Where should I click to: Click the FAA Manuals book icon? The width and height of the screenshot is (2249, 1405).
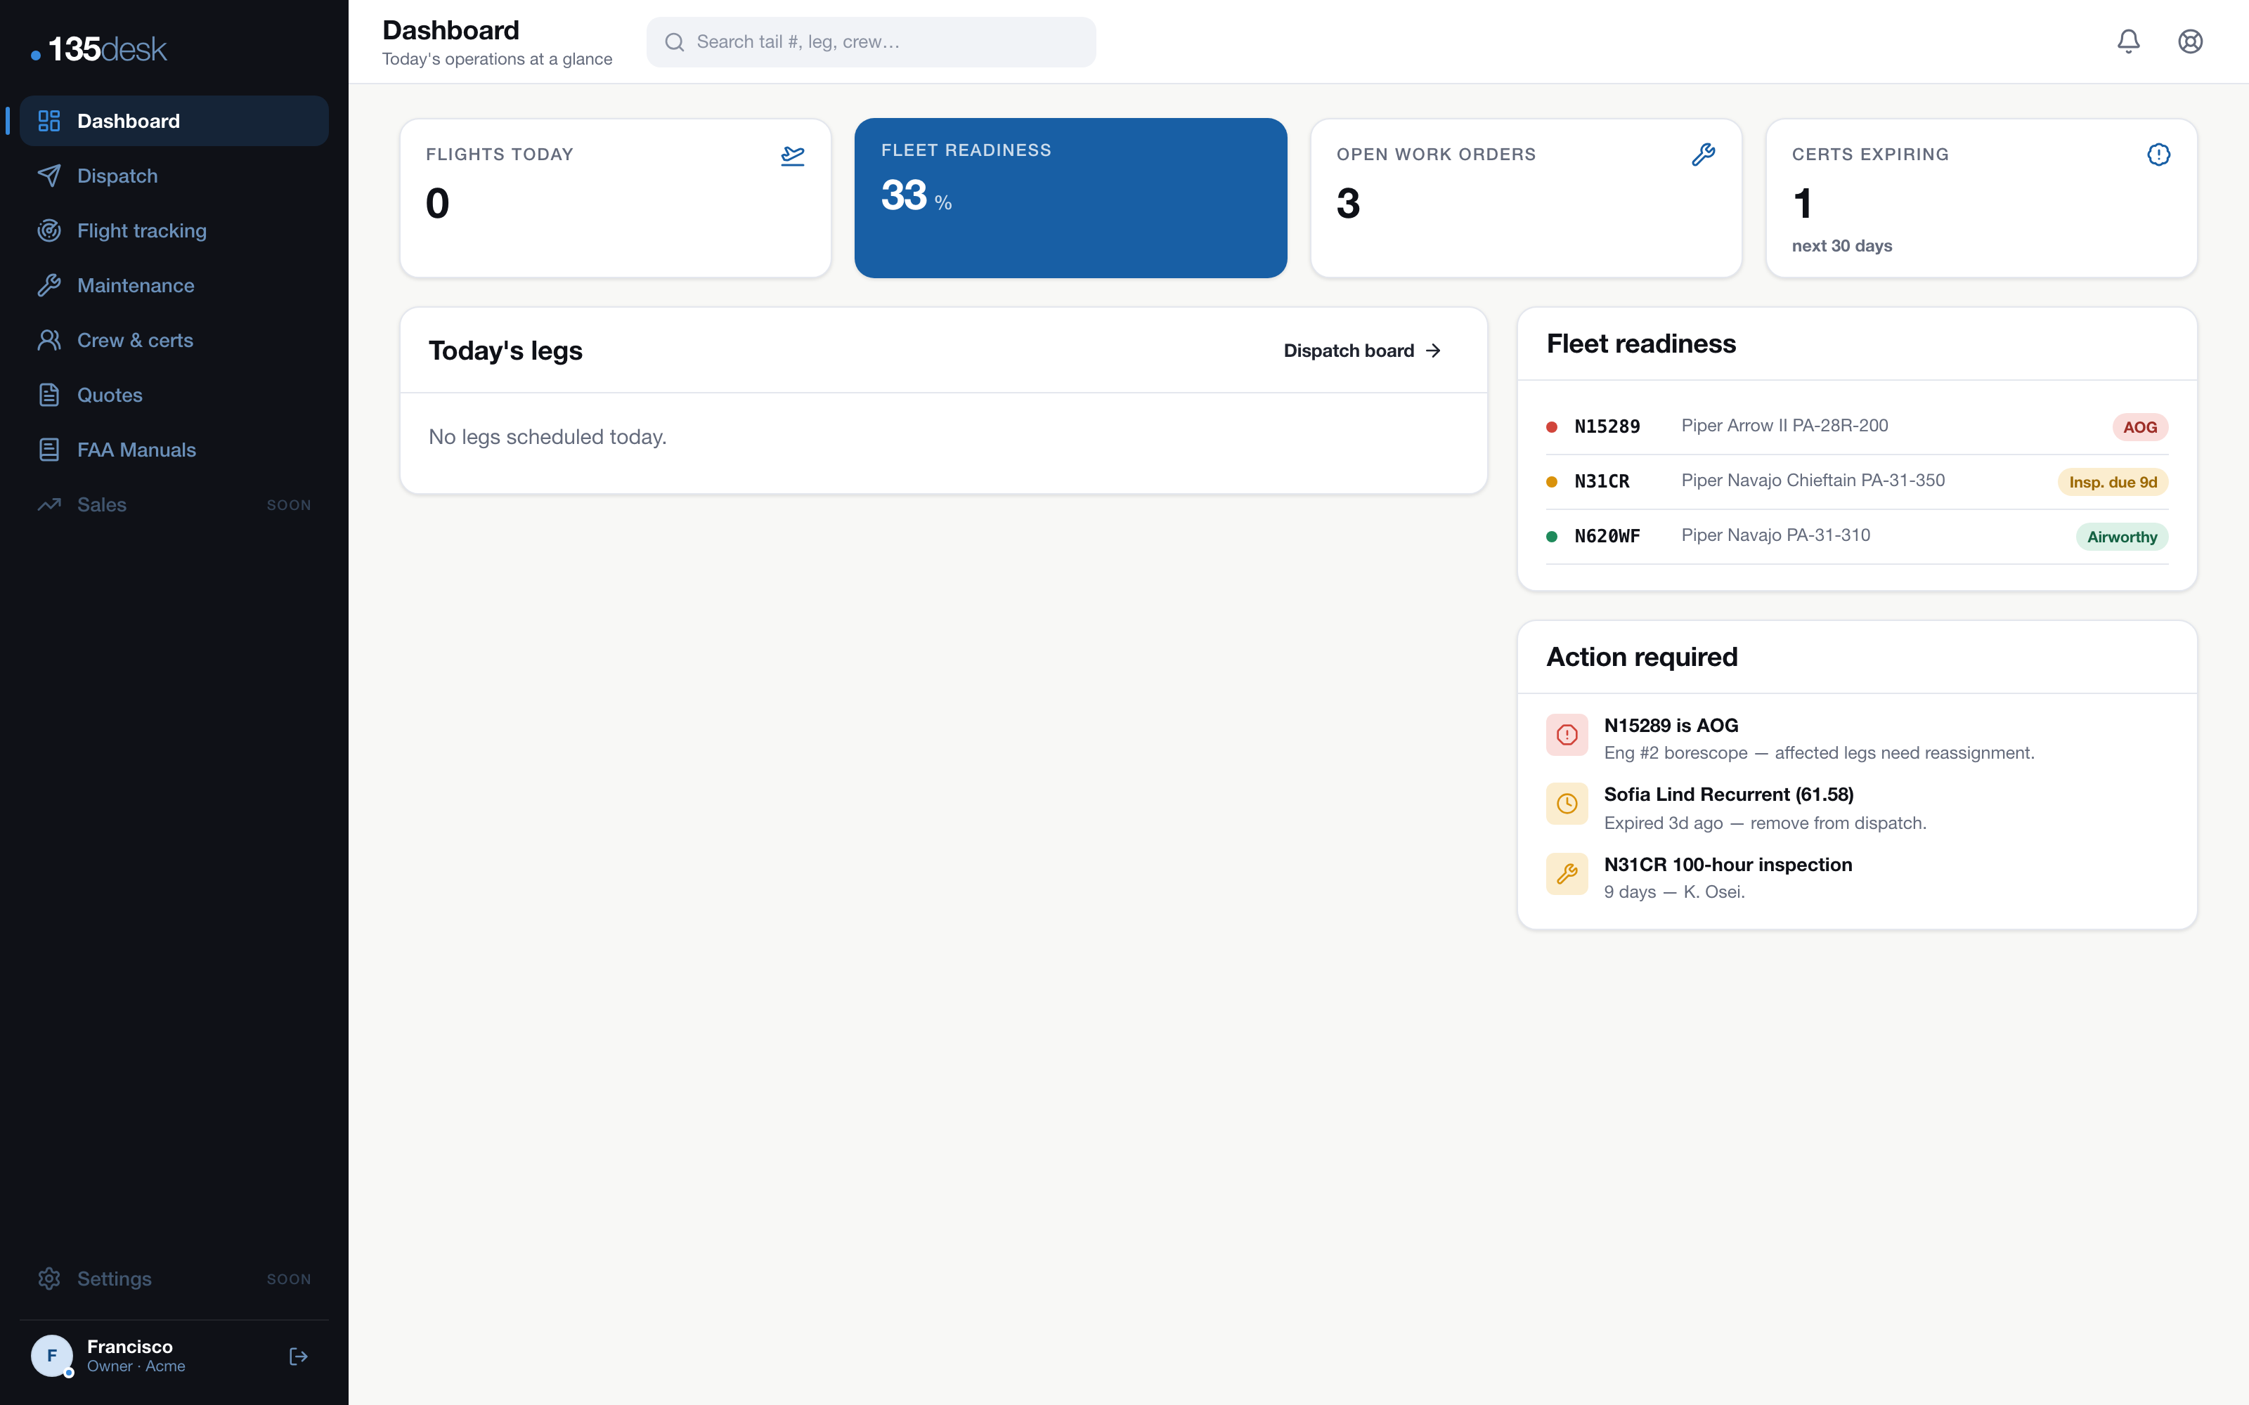[x=49, y=450]
